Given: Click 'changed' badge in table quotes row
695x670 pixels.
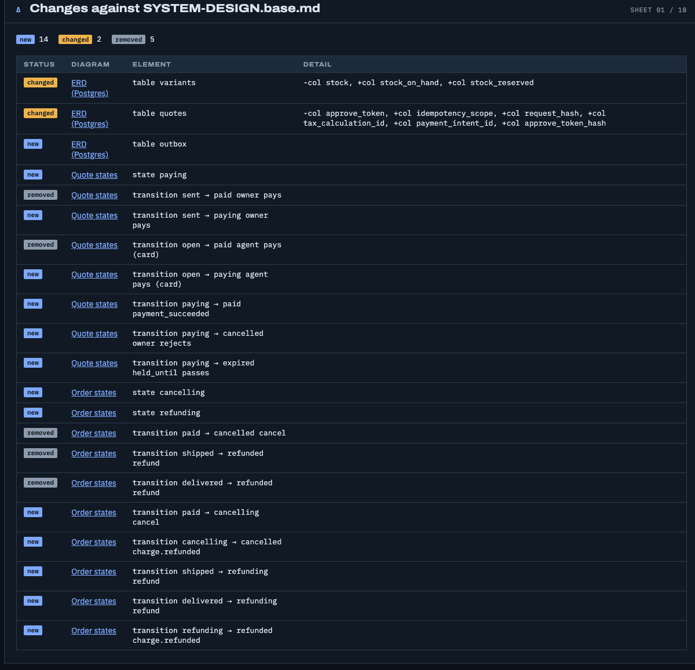Looking at the screenshot, I should click(41, 114).
